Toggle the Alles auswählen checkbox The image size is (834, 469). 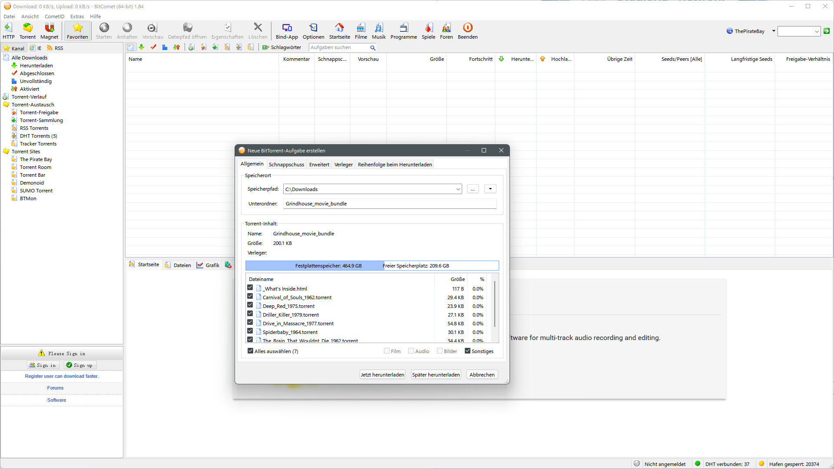pyautogui.click(x=251, y=351)
